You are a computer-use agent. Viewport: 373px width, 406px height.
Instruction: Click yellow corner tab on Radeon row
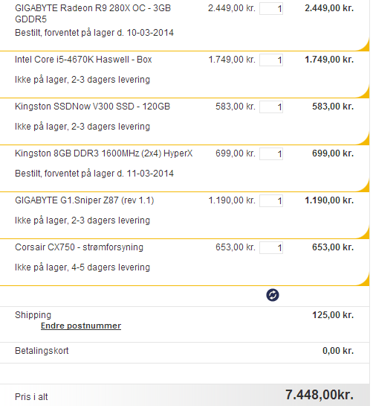(x=363, y=45)
